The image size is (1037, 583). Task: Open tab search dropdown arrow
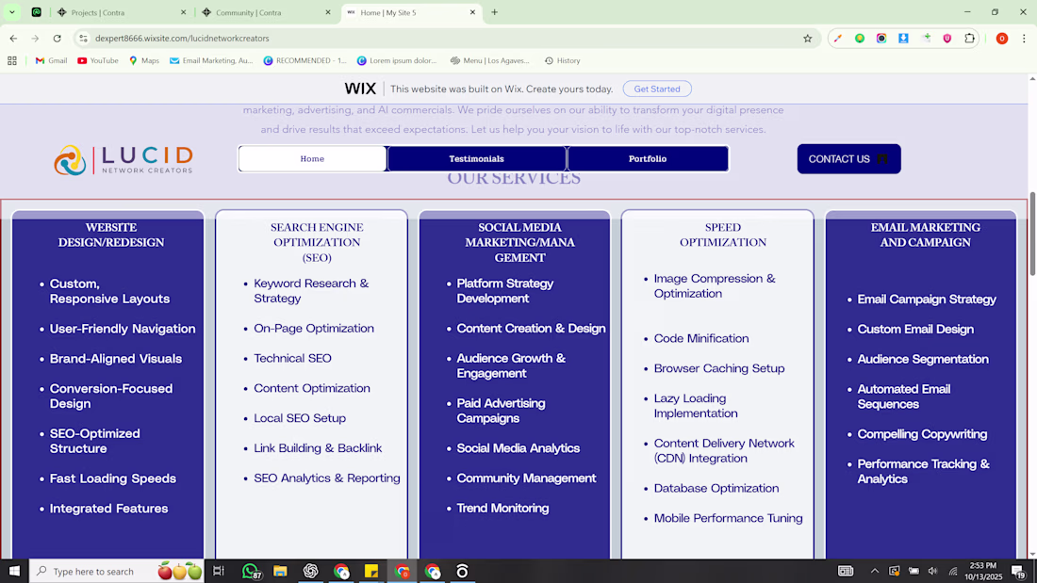(x=12, y=12)
